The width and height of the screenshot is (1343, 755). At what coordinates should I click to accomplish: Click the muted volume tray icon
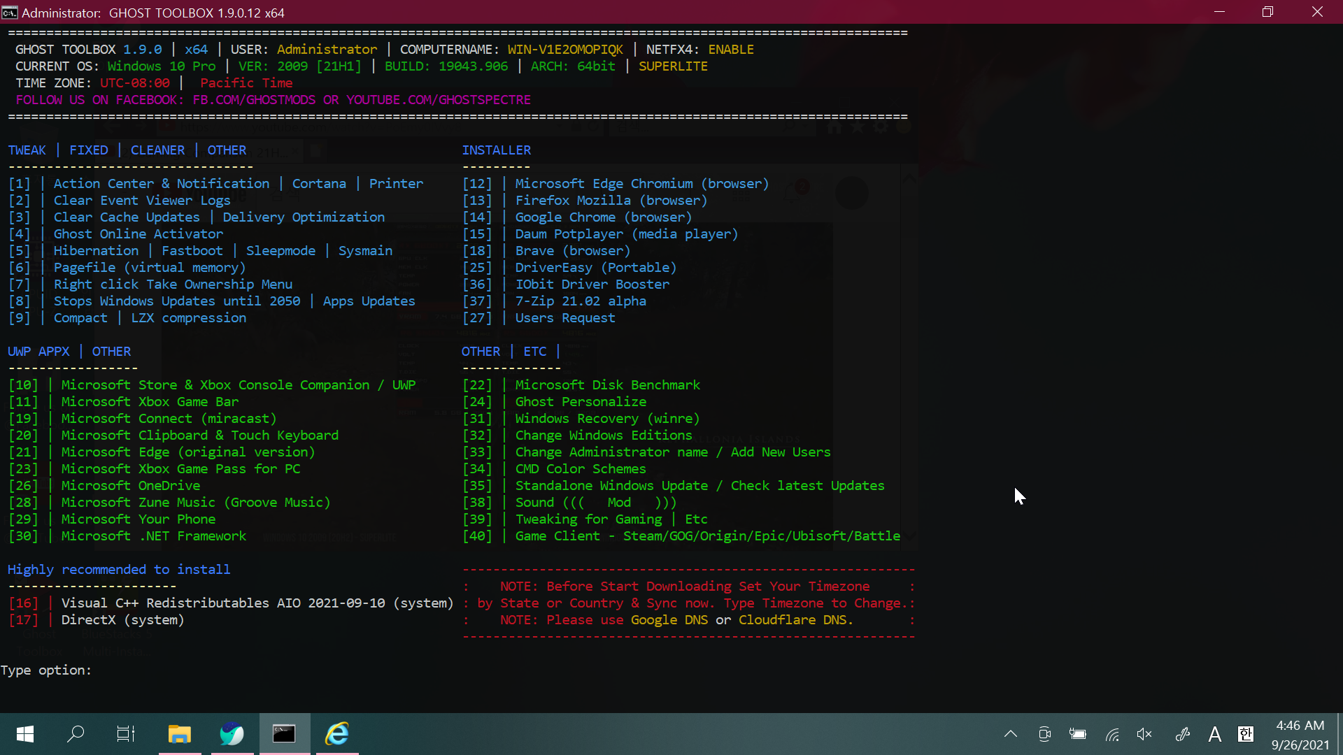click(x=1145, y=734)
